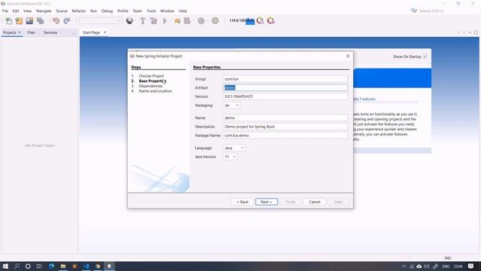
Task: Click the New Project toolbar icon
Action: pyautogui.click(x=19, y=21)
